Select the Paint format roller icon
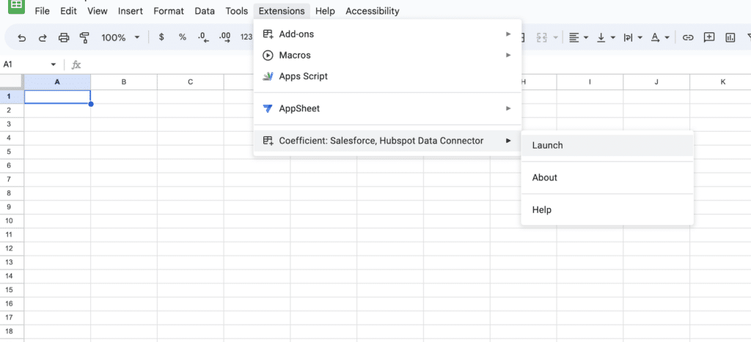 click(85, 38)
